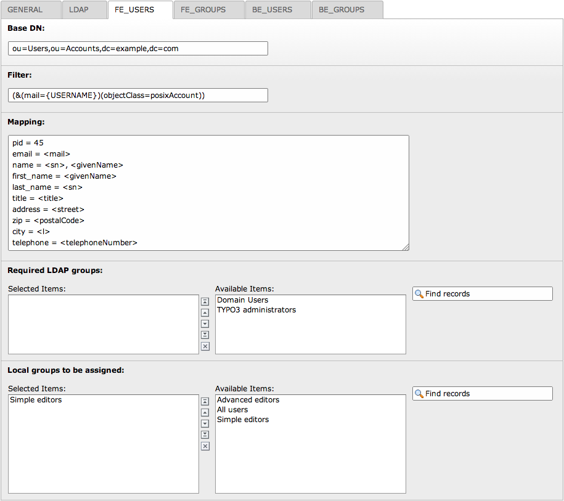Screen dimensions: 564x501
Task: Click inside the Mapping text area
Action: point(208,192)
